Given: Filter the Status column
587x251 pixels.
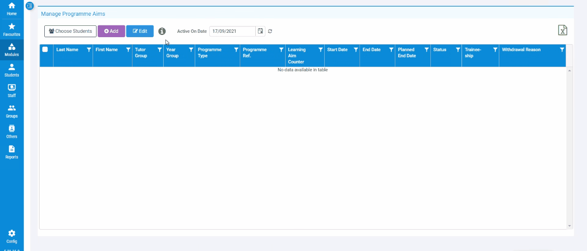Looking at the screenshot, I should (x=458, y=50).
